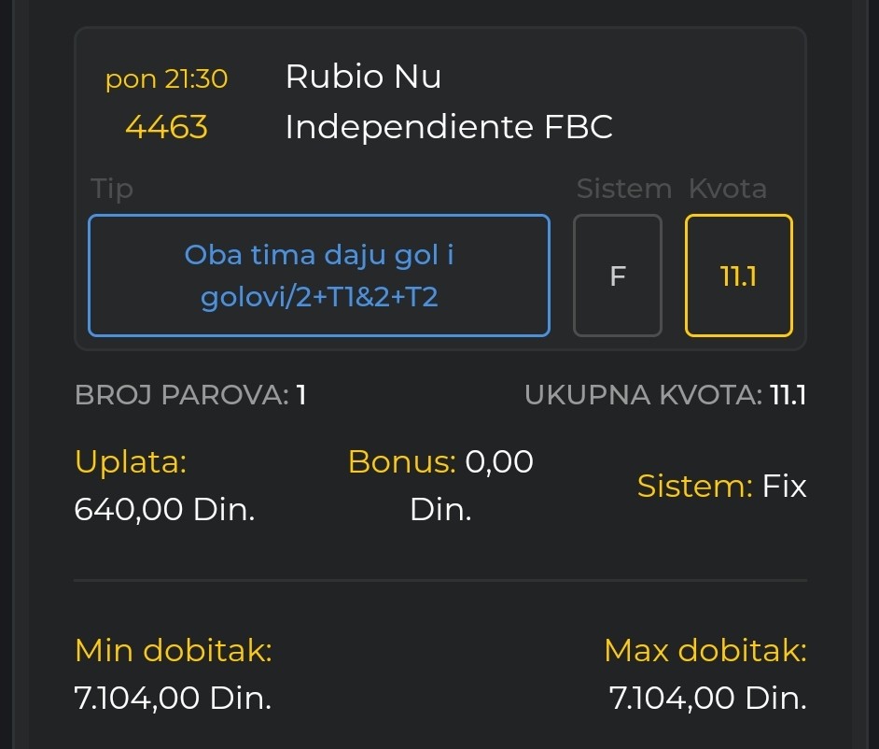Select the Oba tima daju gol tip box
Viewport: 879px width, 749px height.
click(x=319, y=276)
